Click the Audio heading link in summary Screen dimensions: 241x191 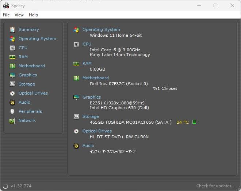88,146
